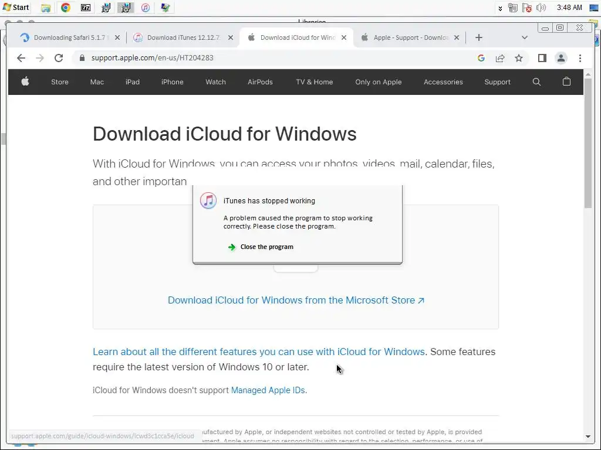Open Mac in Apple navigation

click(97, 82)
